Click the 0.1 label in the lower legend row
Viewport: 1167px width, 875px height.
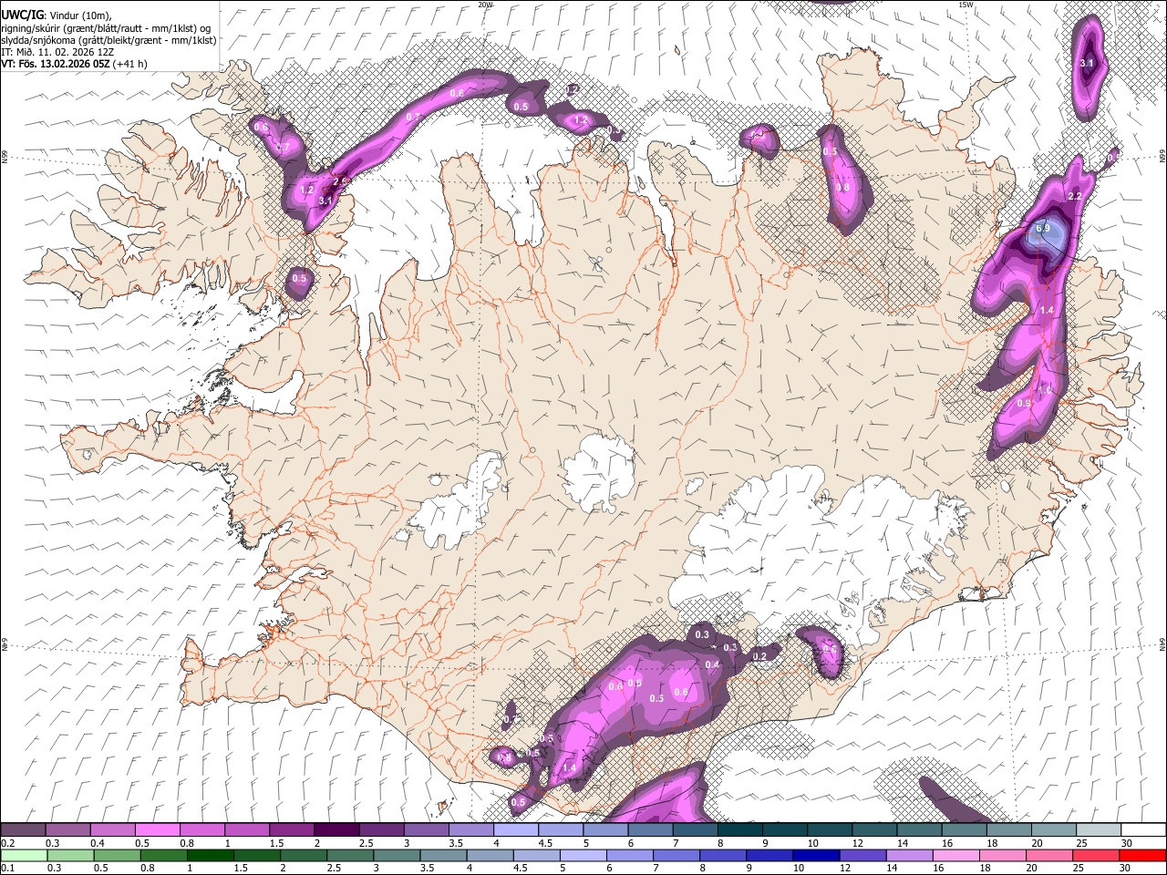pos(7,869)
